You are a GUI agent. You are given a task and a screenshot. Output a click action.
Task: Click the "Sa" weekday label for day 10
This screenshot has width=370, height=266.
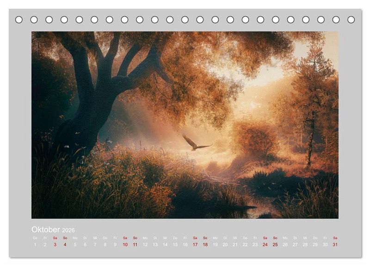click(125, 238)
